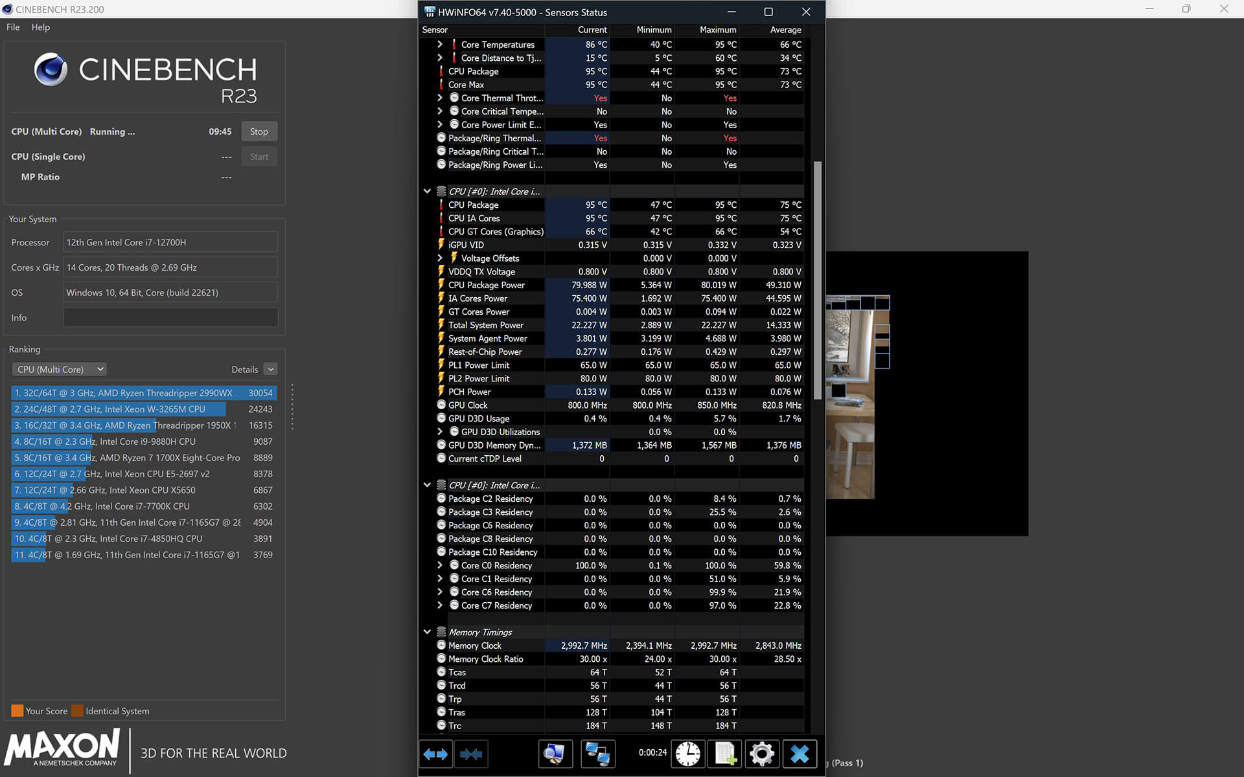The width and height of the screenshot is (1244, 777).
Task: Collapse the Memory Timings section
Action: [427, 632]
